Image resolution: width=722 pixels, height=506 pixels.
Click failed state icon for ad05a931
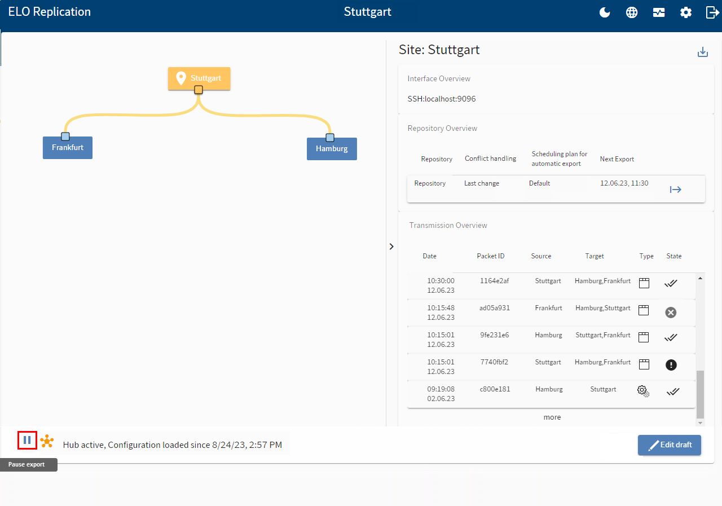pyautogui.click(x=671, y=313)
